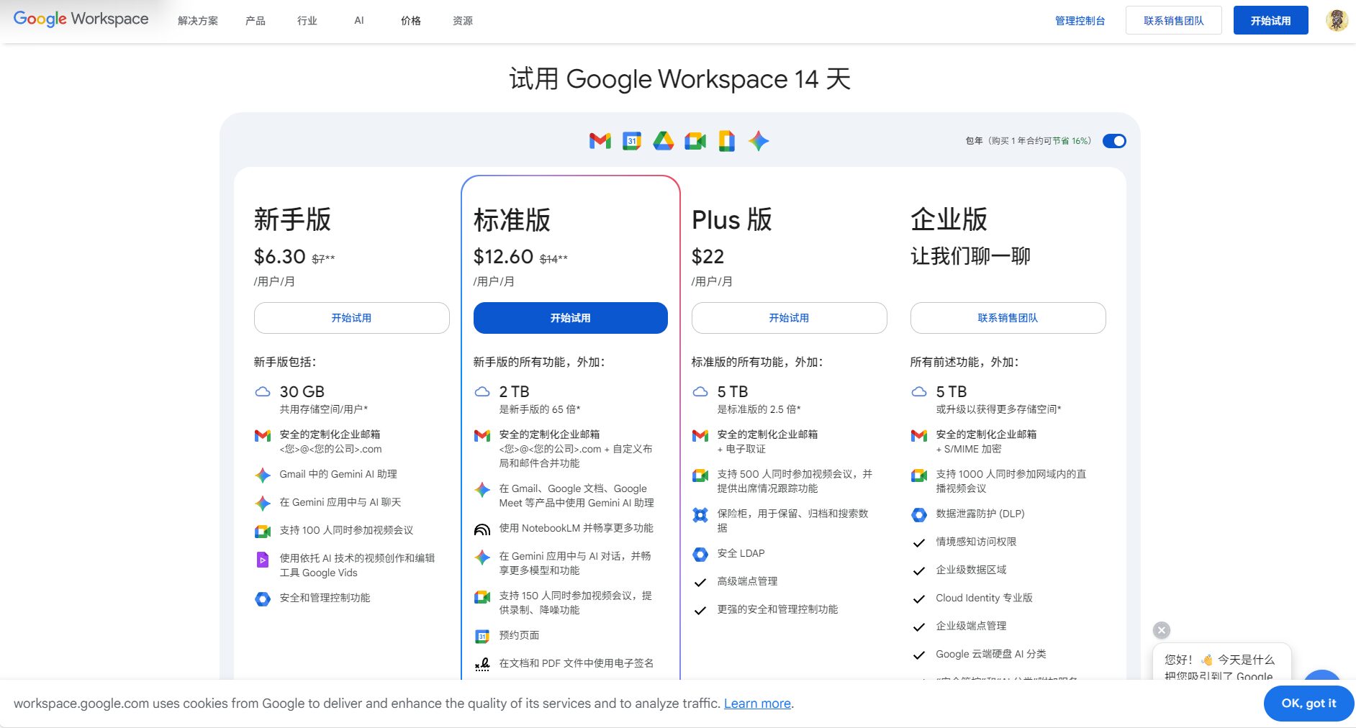Click the 使用 NotebookLM 并畅享更多功能 text
The height and width of the screenshot is (728, 1356).
pyautogui.click(x=576, y=528)
